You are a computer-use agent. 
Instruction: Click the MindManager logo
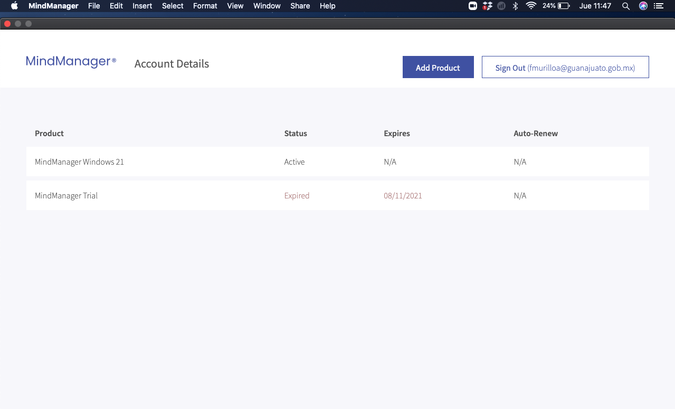[x=71, y=62]
